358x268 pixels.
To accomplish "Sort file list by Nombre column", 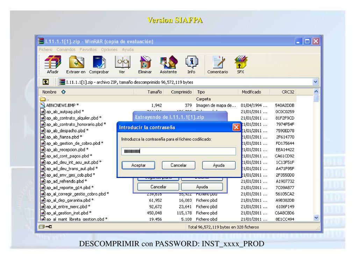I will [x=86, y=92].
